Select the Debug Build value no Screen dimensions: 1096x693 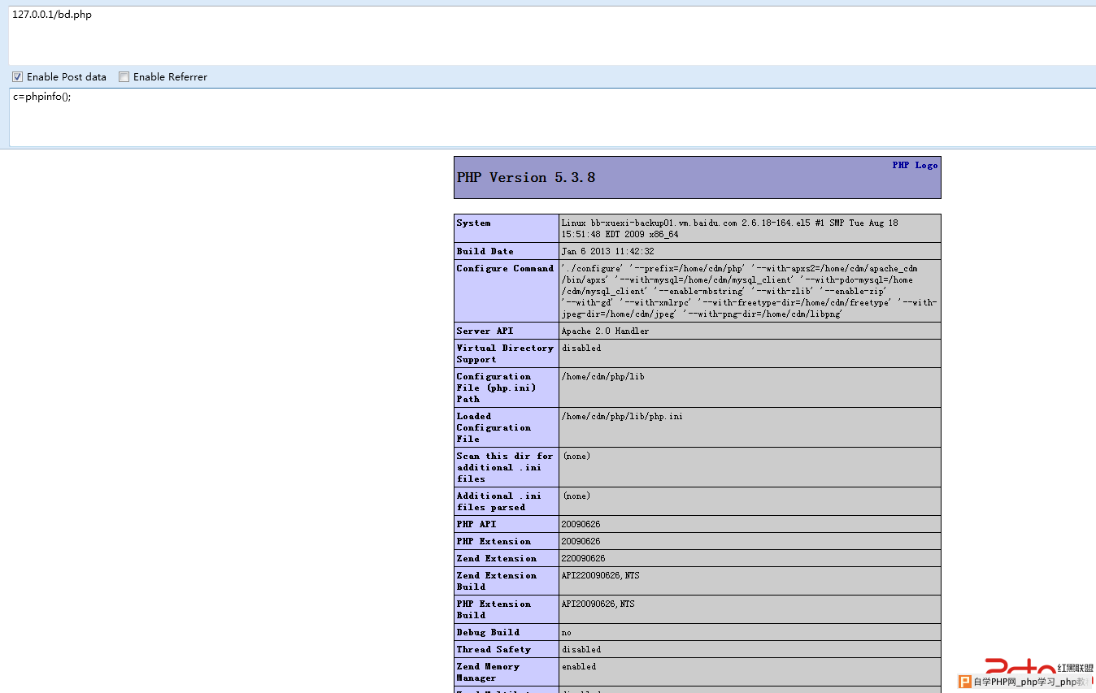coord(567,632)
